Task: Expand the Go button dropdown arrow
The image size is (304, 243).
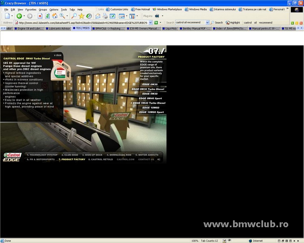Action: pos(161,23)
